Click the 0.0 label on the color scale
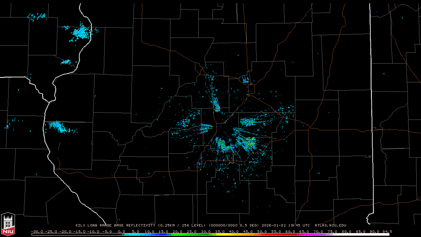421x237 pixels. pyautogui.click(x=121, y=231)
